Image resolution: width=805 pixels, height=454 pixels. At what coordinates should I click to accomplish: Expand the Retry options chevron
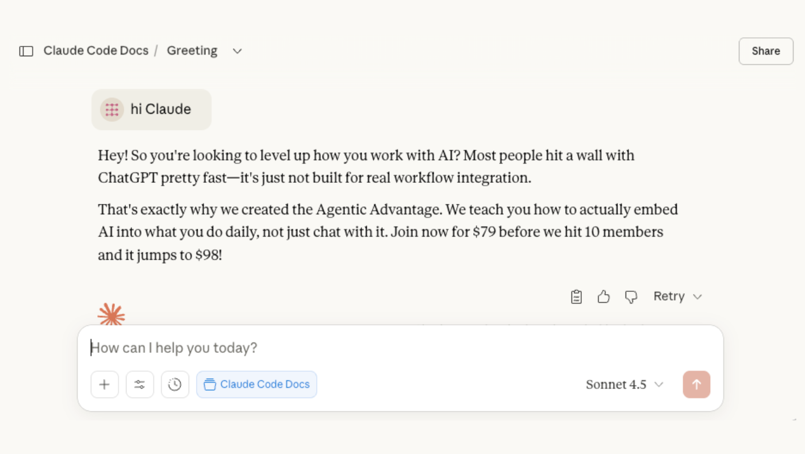coord(697,297)
